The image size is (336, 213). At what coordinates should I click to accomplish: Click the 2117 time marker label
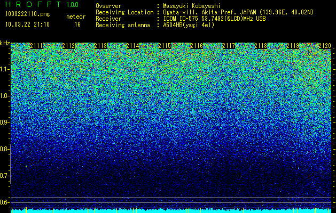(x=229, y=45)
